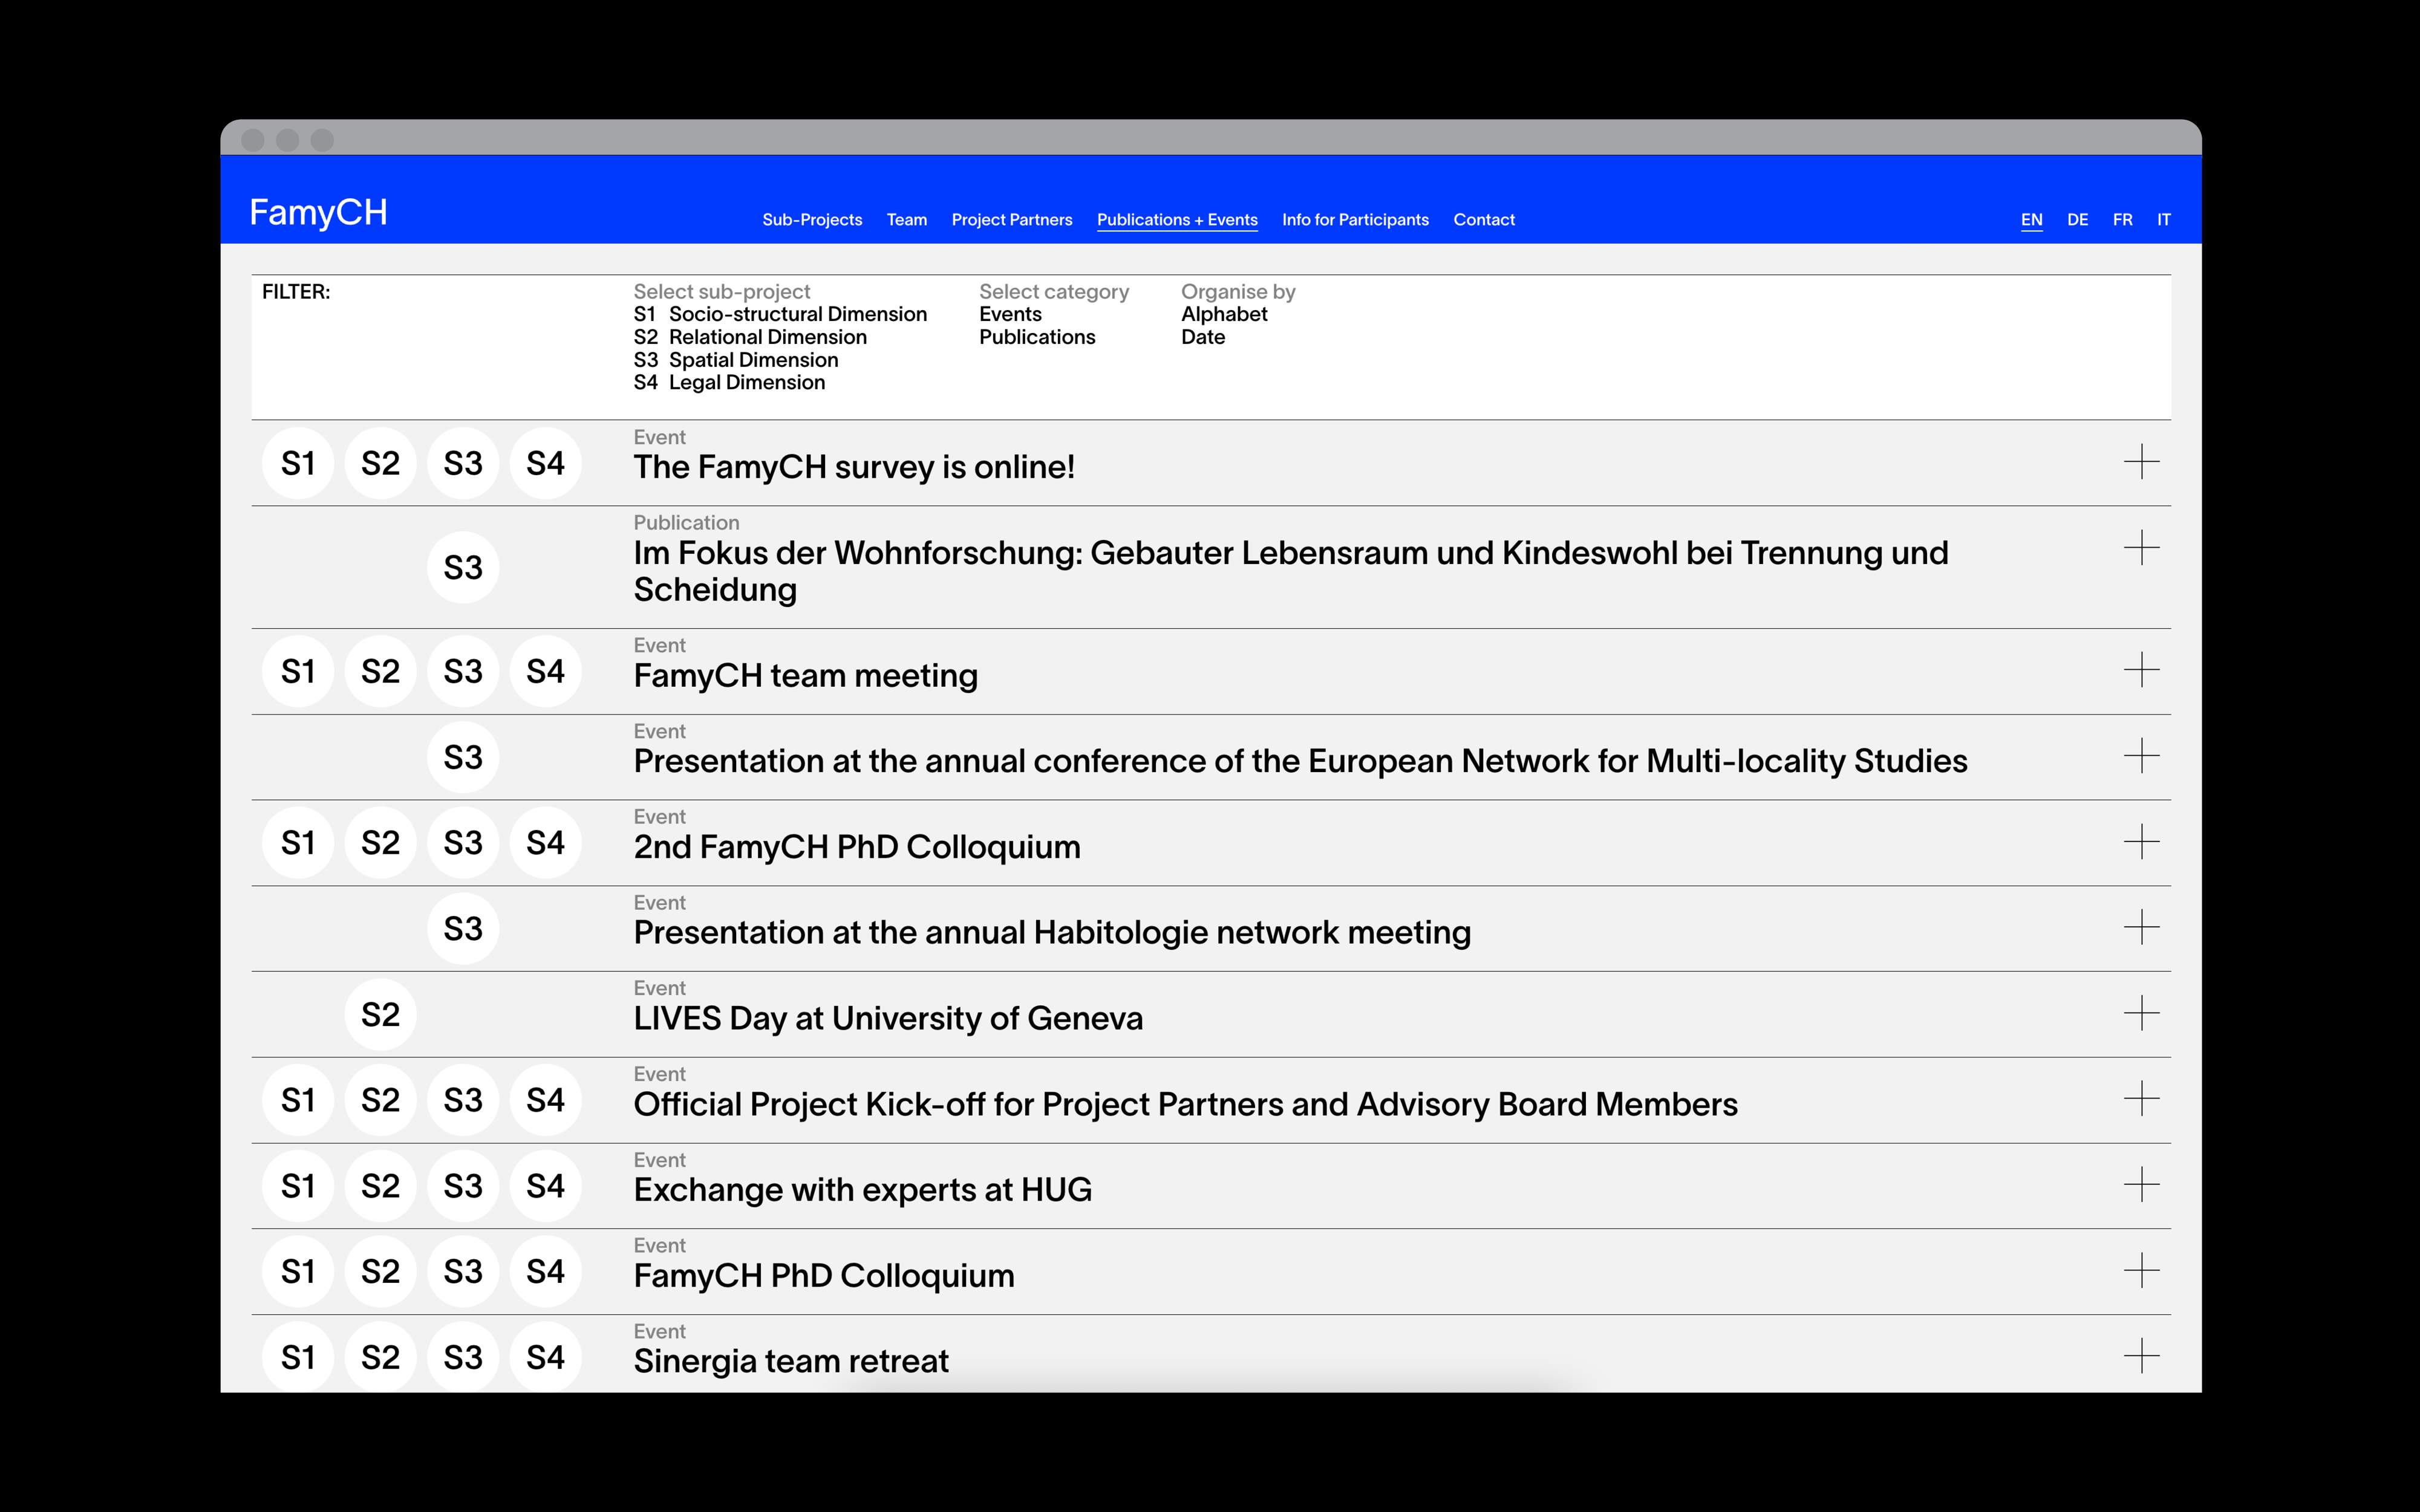Switch site language to DE
Image resolution: width=2420 pixels, height=1512 pixels.
click(x=2077, y=220)
